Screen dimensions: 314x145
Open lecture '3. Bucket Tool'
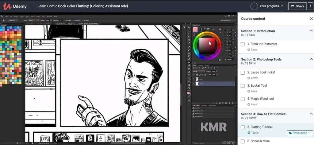[x=257, y=86]
